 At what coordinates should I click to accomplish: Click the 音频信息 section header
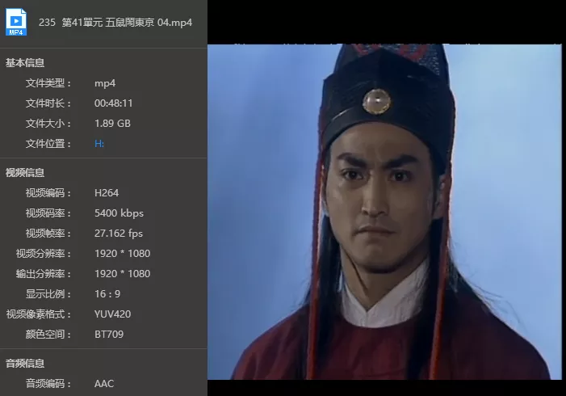tap(25, 363)
